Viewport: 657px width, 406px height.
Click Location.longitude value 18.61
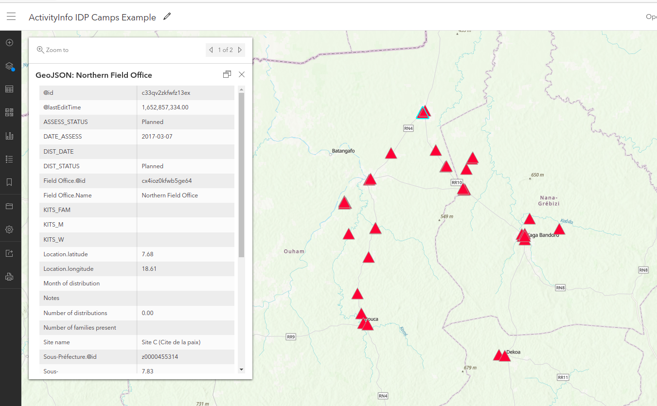(x=149, y=269)
